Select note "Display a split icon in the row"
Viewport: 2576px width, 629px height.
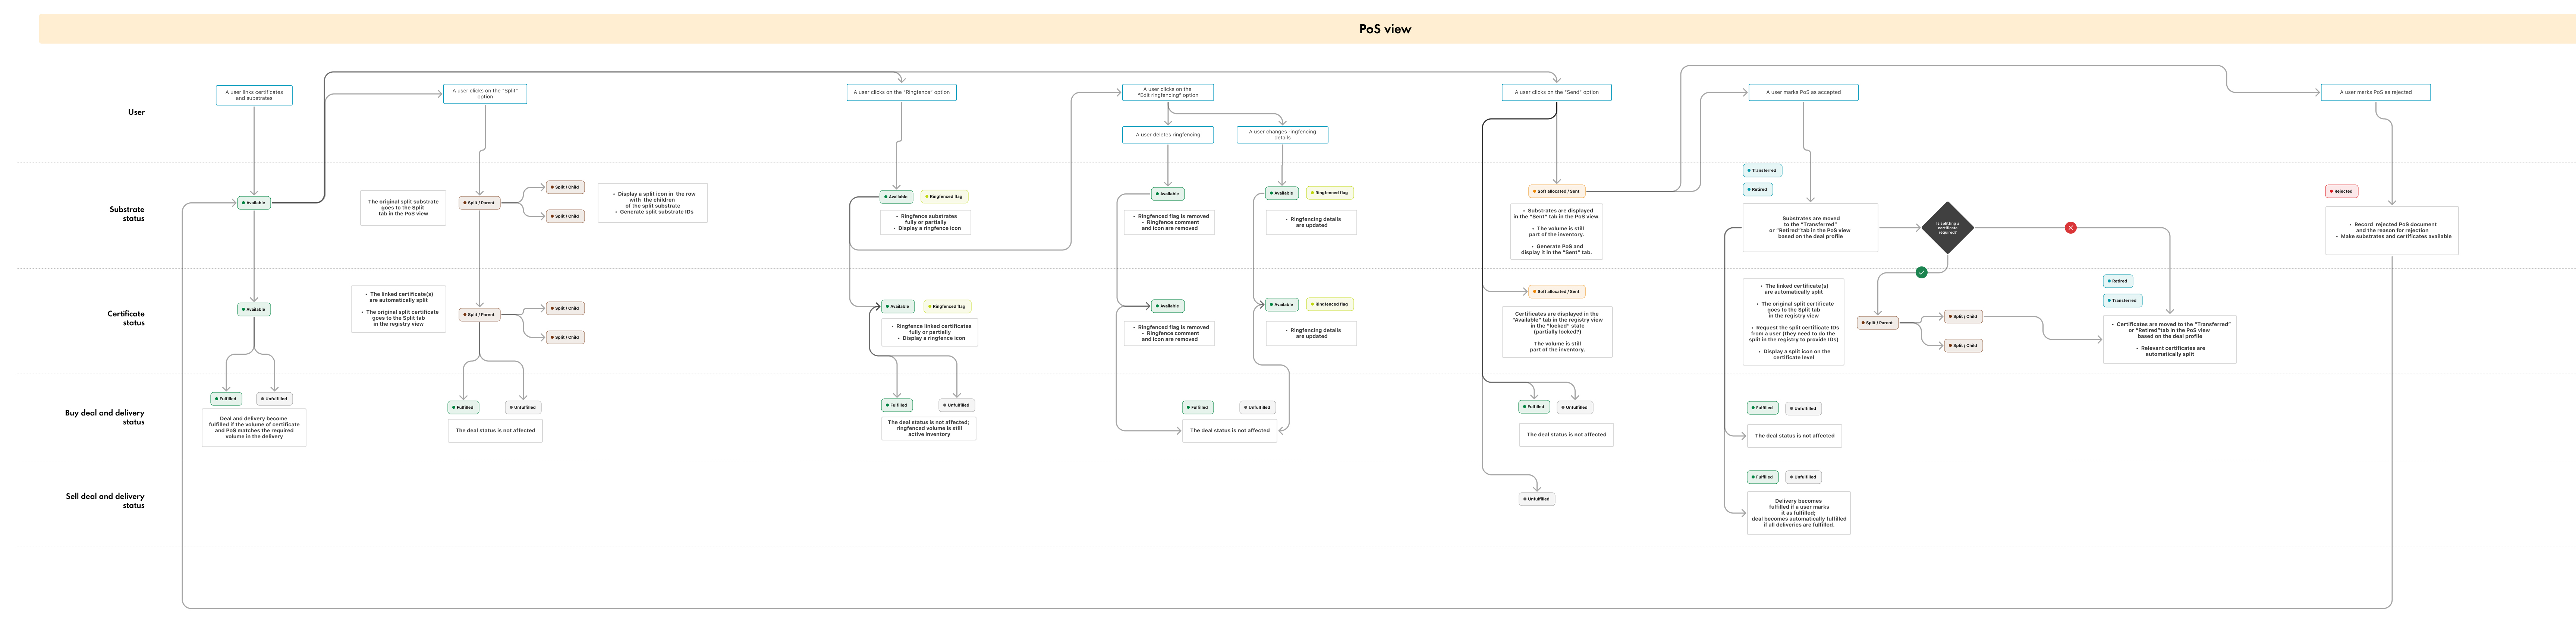(x=653, y=203)
